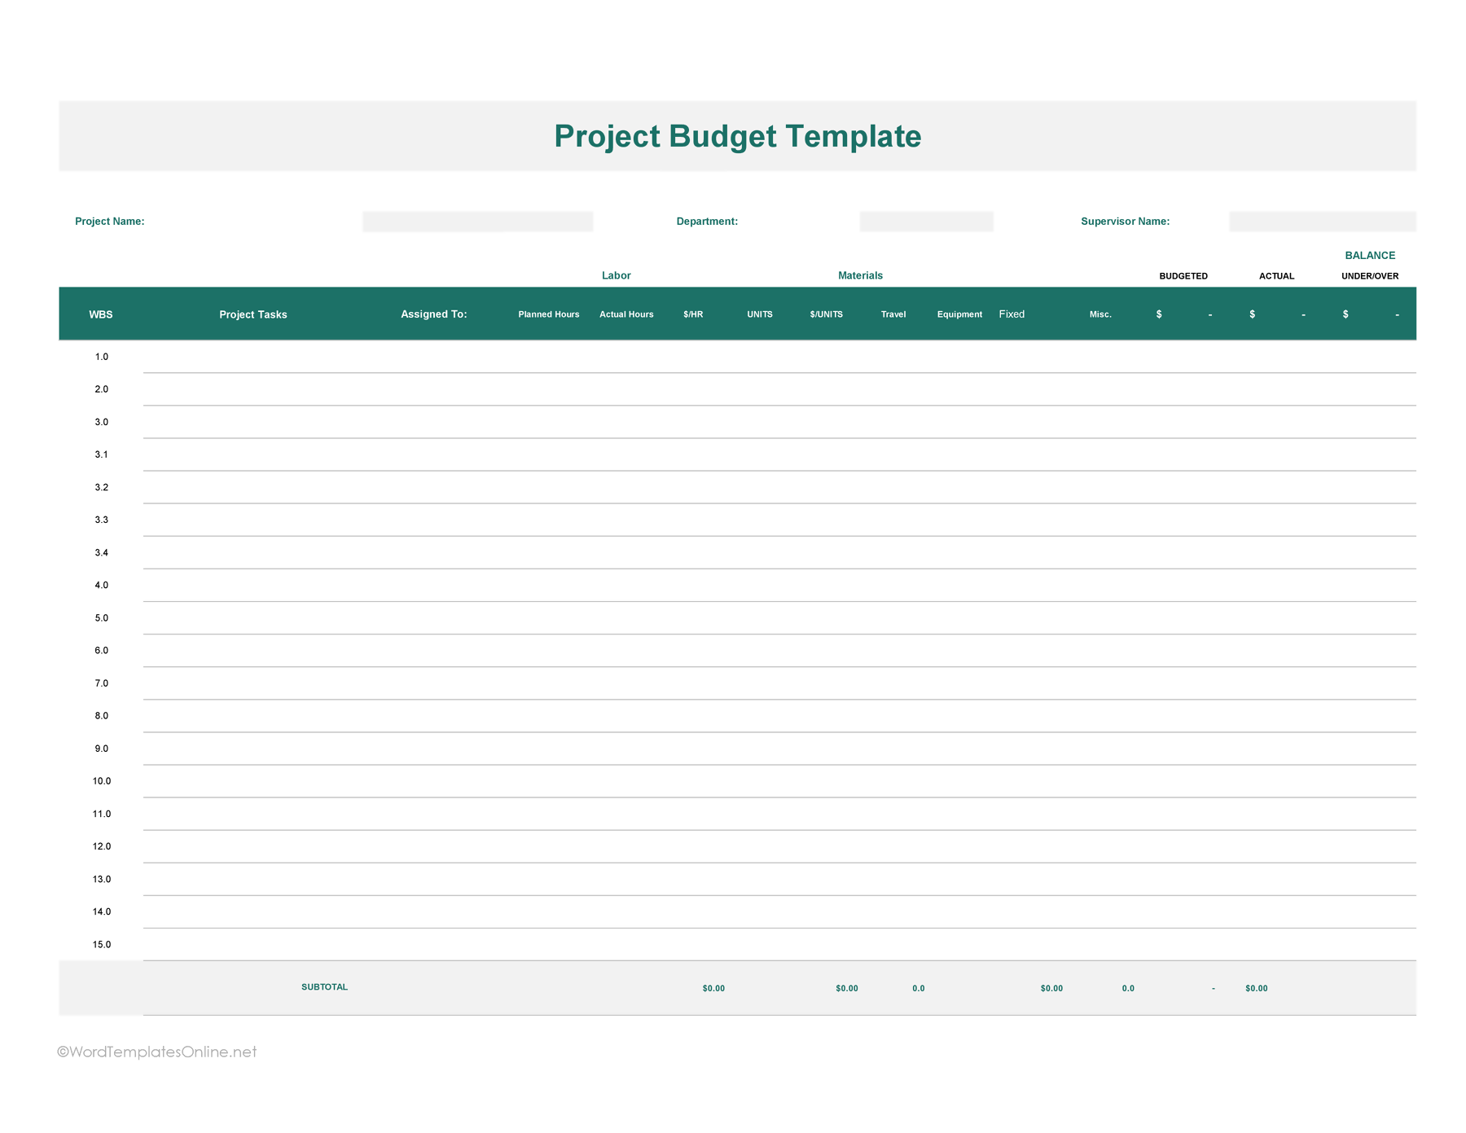Click the UNDER/OVER heading

click(1370, 276)
